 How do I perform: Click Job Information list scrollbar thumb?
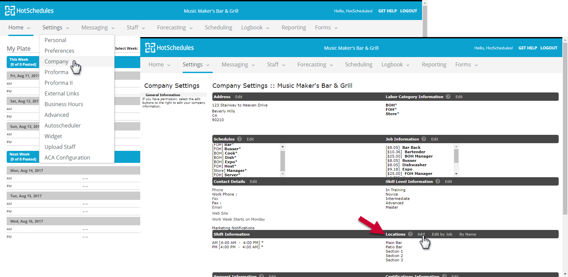pos(456,156)
